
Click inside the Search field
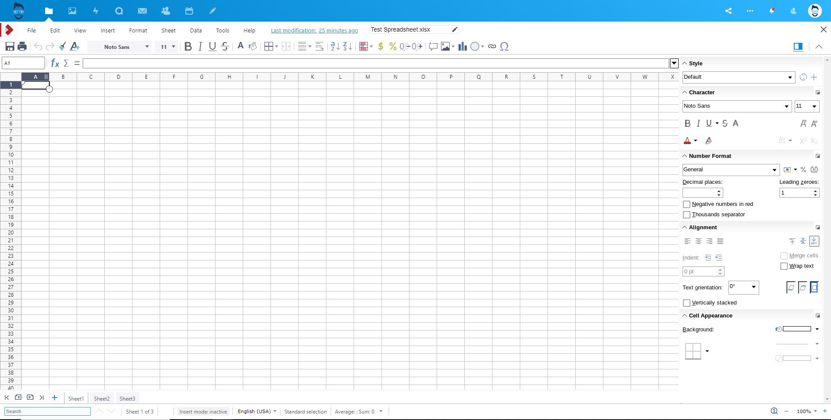[x=48, y=411]
